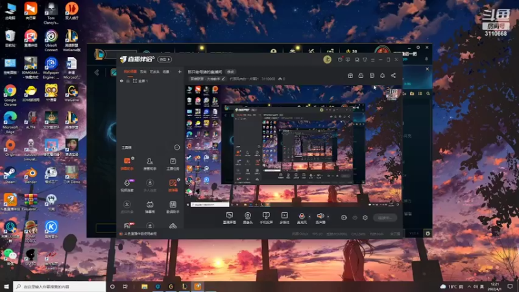Open the 主播任务 tool

(x=173, y=164)
